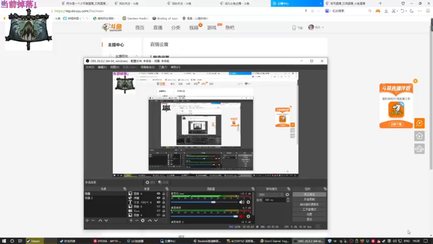Select 场景 2 in Scenes list
433x244 pixels.
pos(106,198)
